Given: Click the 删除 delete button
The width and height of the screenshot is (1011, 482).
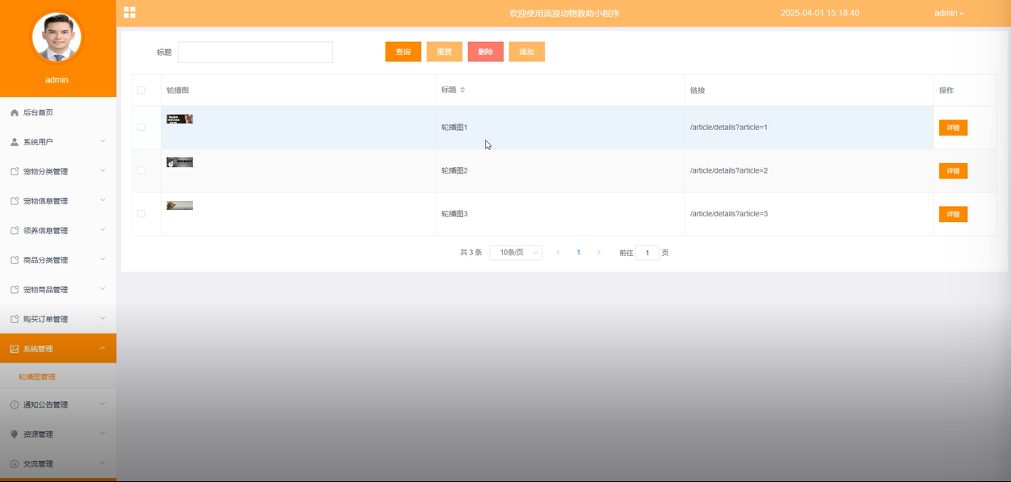Looking at the screenshot, I should pyautogui.click(x=486, y=52).
